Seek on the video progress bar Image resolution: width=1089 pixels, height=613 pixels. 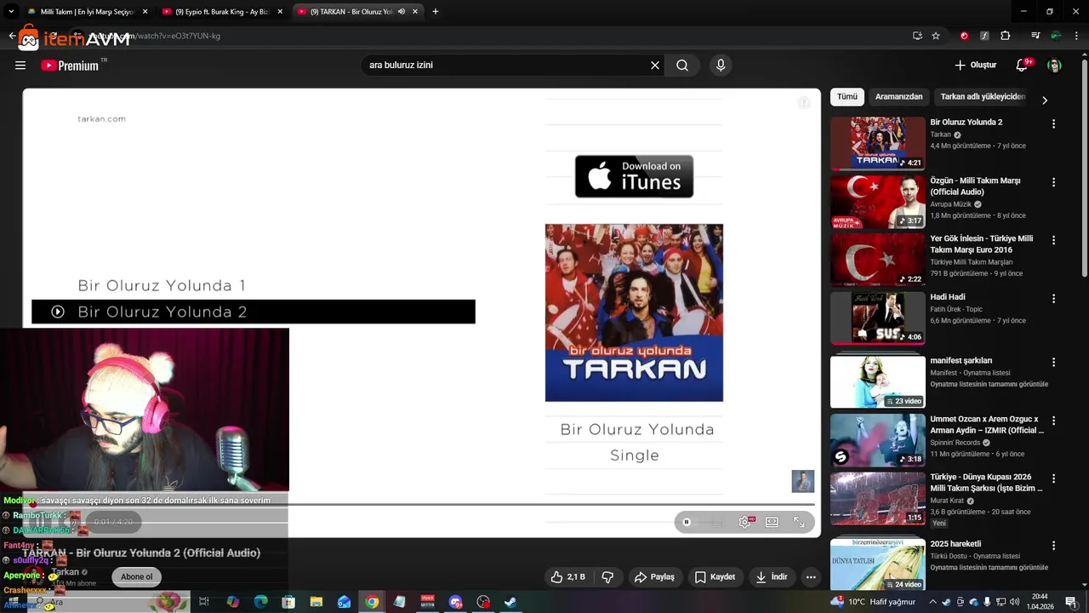(x=421, y=504)
